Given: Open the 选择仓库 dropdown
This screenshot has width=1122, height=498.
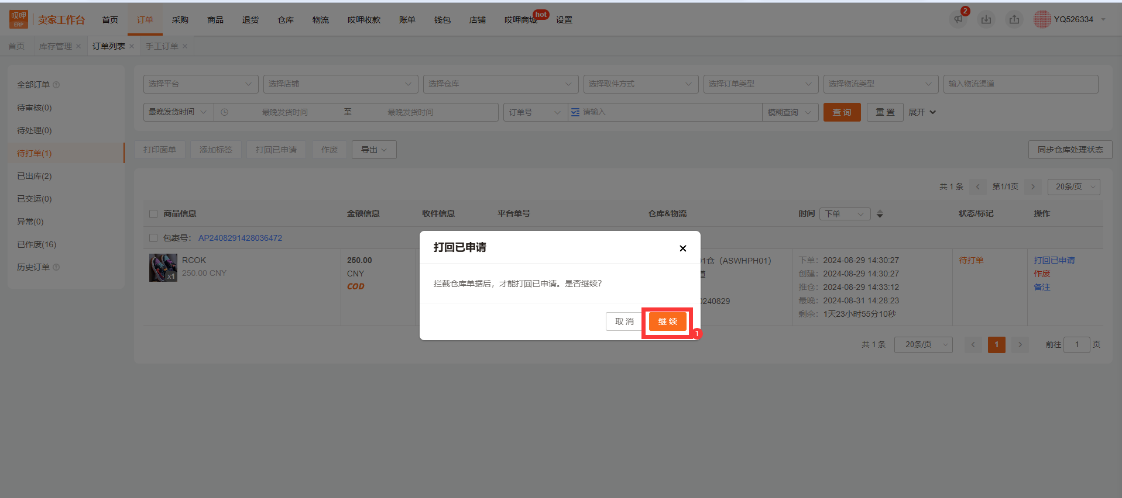Looking at the screenshot, I should pyautogui.click(x=501, y=84).
